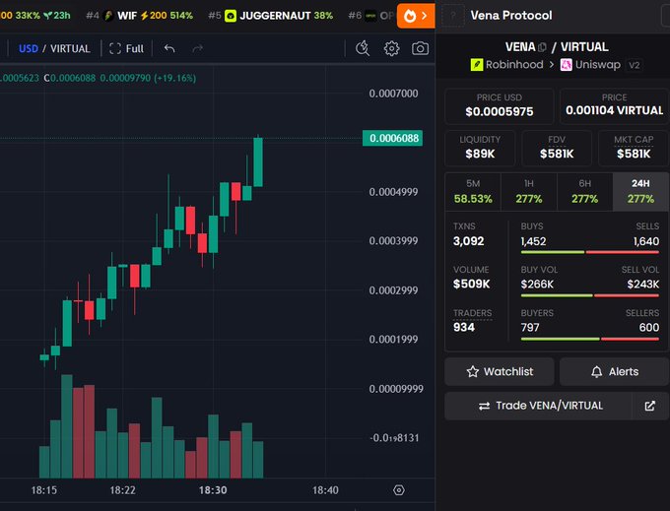Toggle fullscreen with the Full button
The height and width of the screenshot is (511, 670).
pyautogui.click(x=126, y=48)
